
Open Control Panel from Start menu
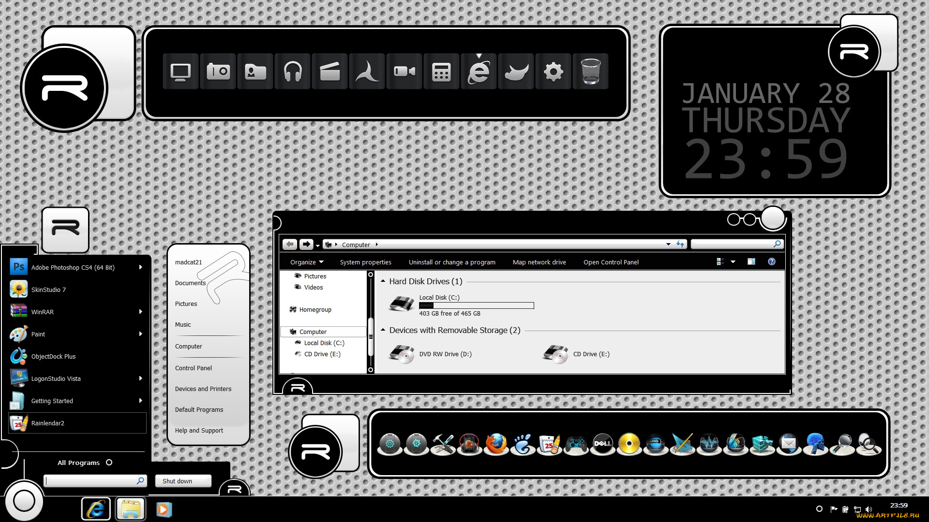click(x=194, y=368)
